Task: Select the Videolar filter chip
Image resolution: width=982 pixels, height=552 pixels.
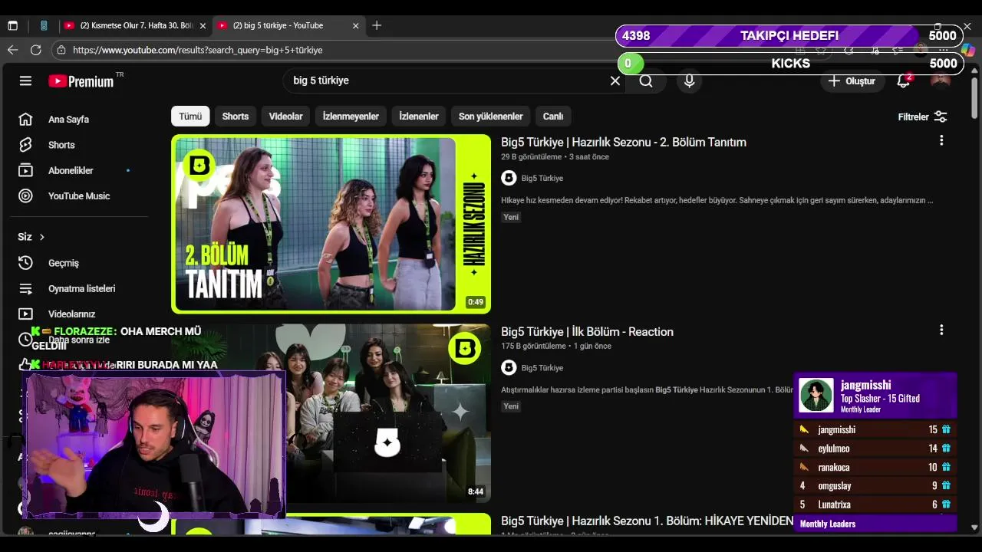Action: point(285,117)
